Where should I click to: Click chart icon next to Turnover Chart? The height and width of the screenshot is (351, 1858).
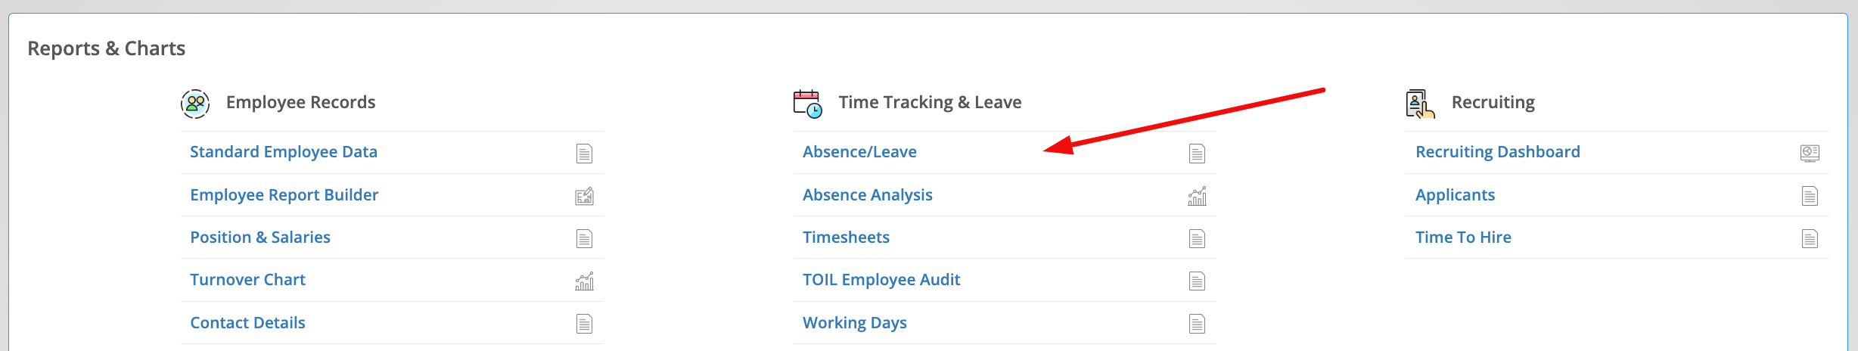pyautogui.click(x=584, y=281)
